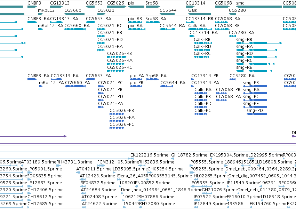The width and height of the screenshot is (296, 209).
Task: Select the CG13314 gene label
Action: [x=195, y=3]
